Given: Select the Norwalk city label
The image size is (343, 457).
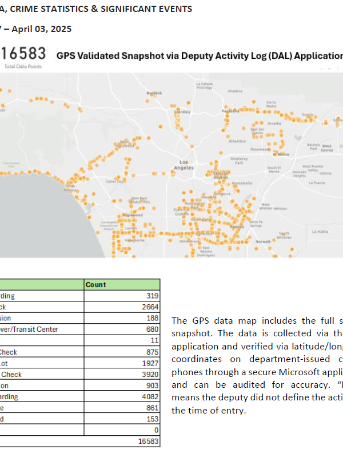Looking at the screenshot, I should 263,242.
